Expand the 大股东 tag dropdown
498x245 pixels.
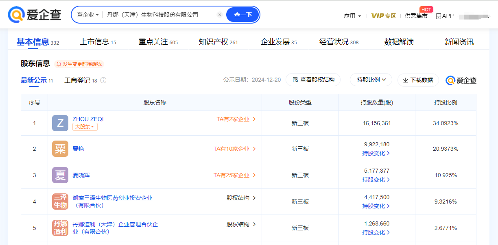(85, 127)
